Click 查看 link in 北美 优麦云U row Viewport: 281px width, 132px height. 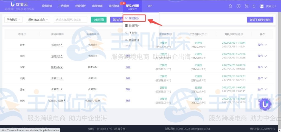(x=128, y=78)
